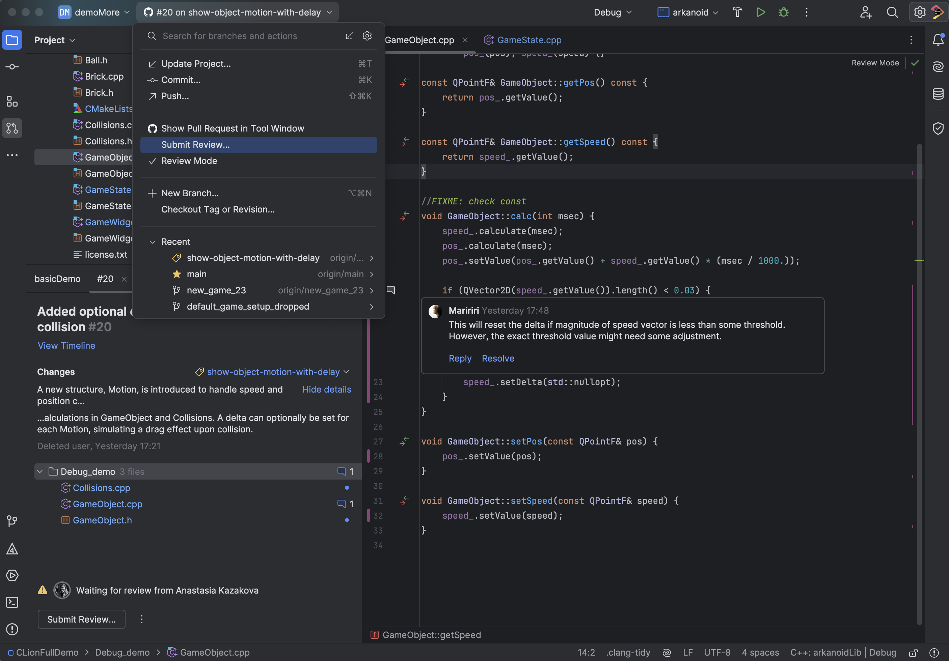
Task: Open Notifications via the bell icon
Action: pyautogui.click(x=938, y=40)
